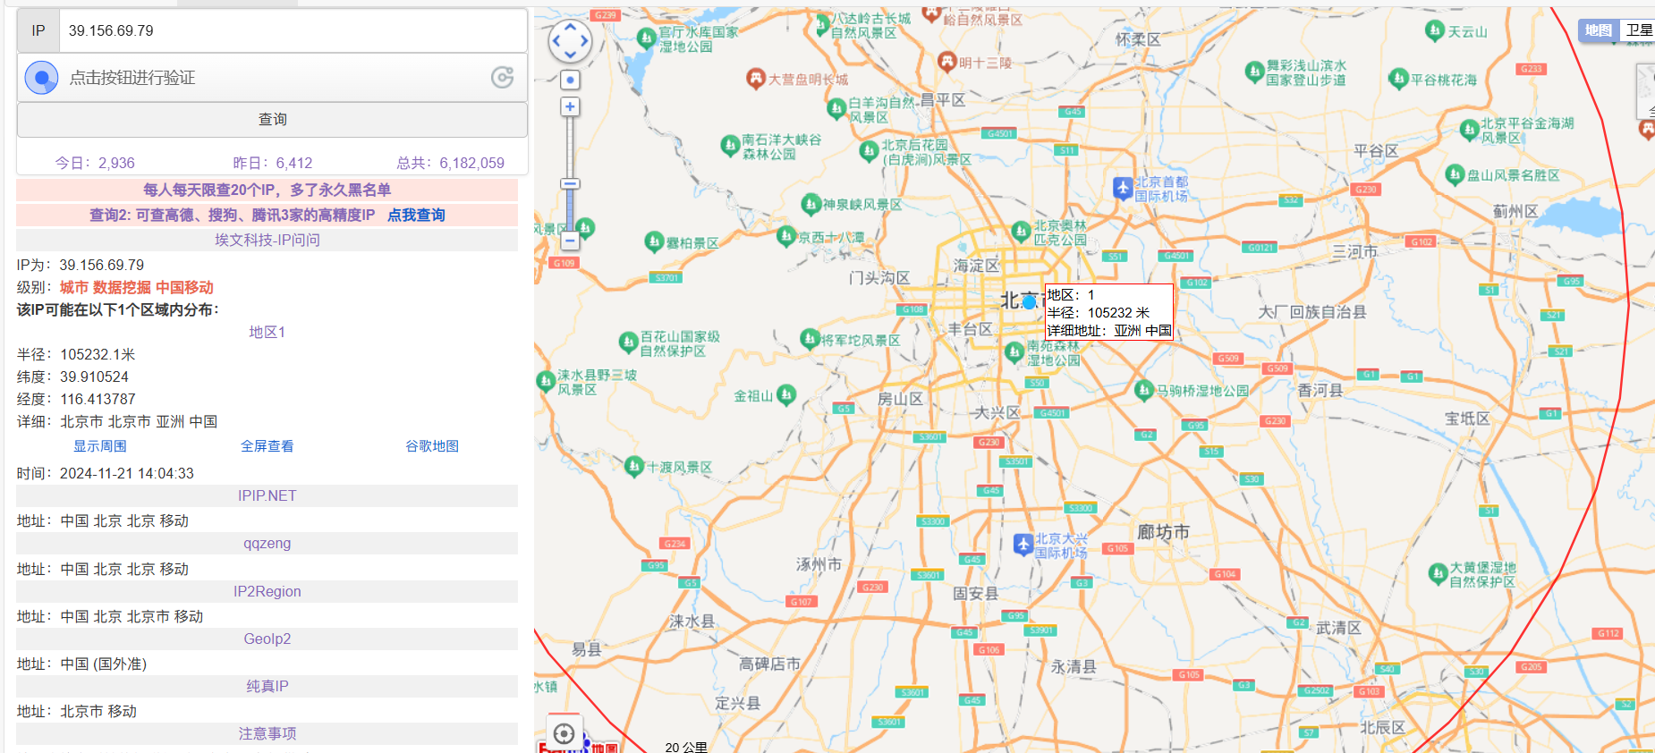
Task: Click the 南石洋大峡谷森林公园 marker
Action: tap(729, 146)
